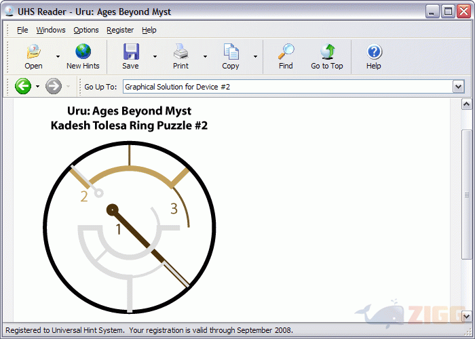Open forward-history dropdown beside gray arrow
This screenshot has width=475, height=339.
[x=68, y=86]
